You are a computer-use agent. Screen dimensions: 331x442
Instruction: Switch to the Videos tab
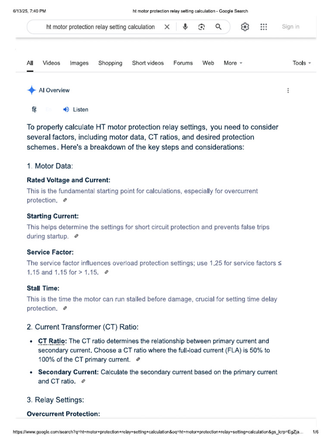coord(51,63)
